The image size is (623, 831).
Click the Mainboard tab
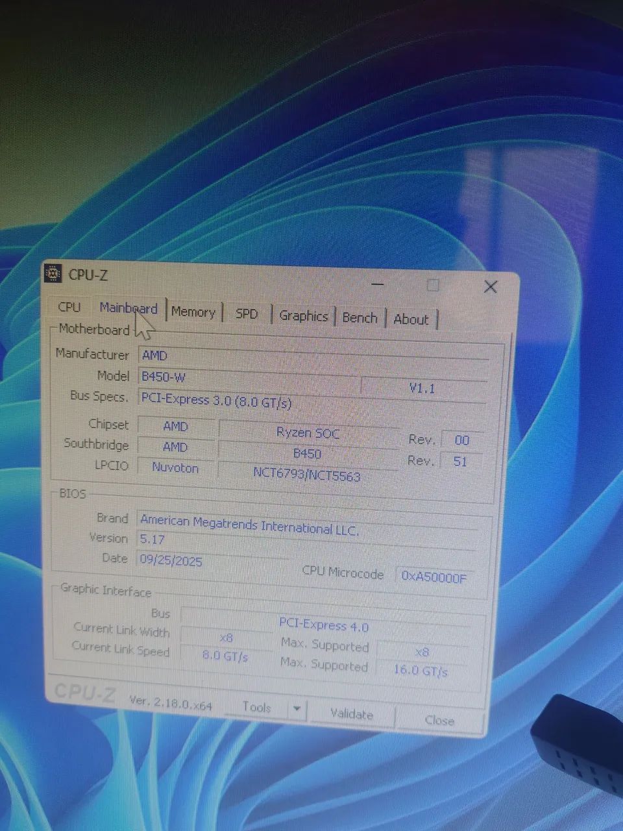pos(128,308)
